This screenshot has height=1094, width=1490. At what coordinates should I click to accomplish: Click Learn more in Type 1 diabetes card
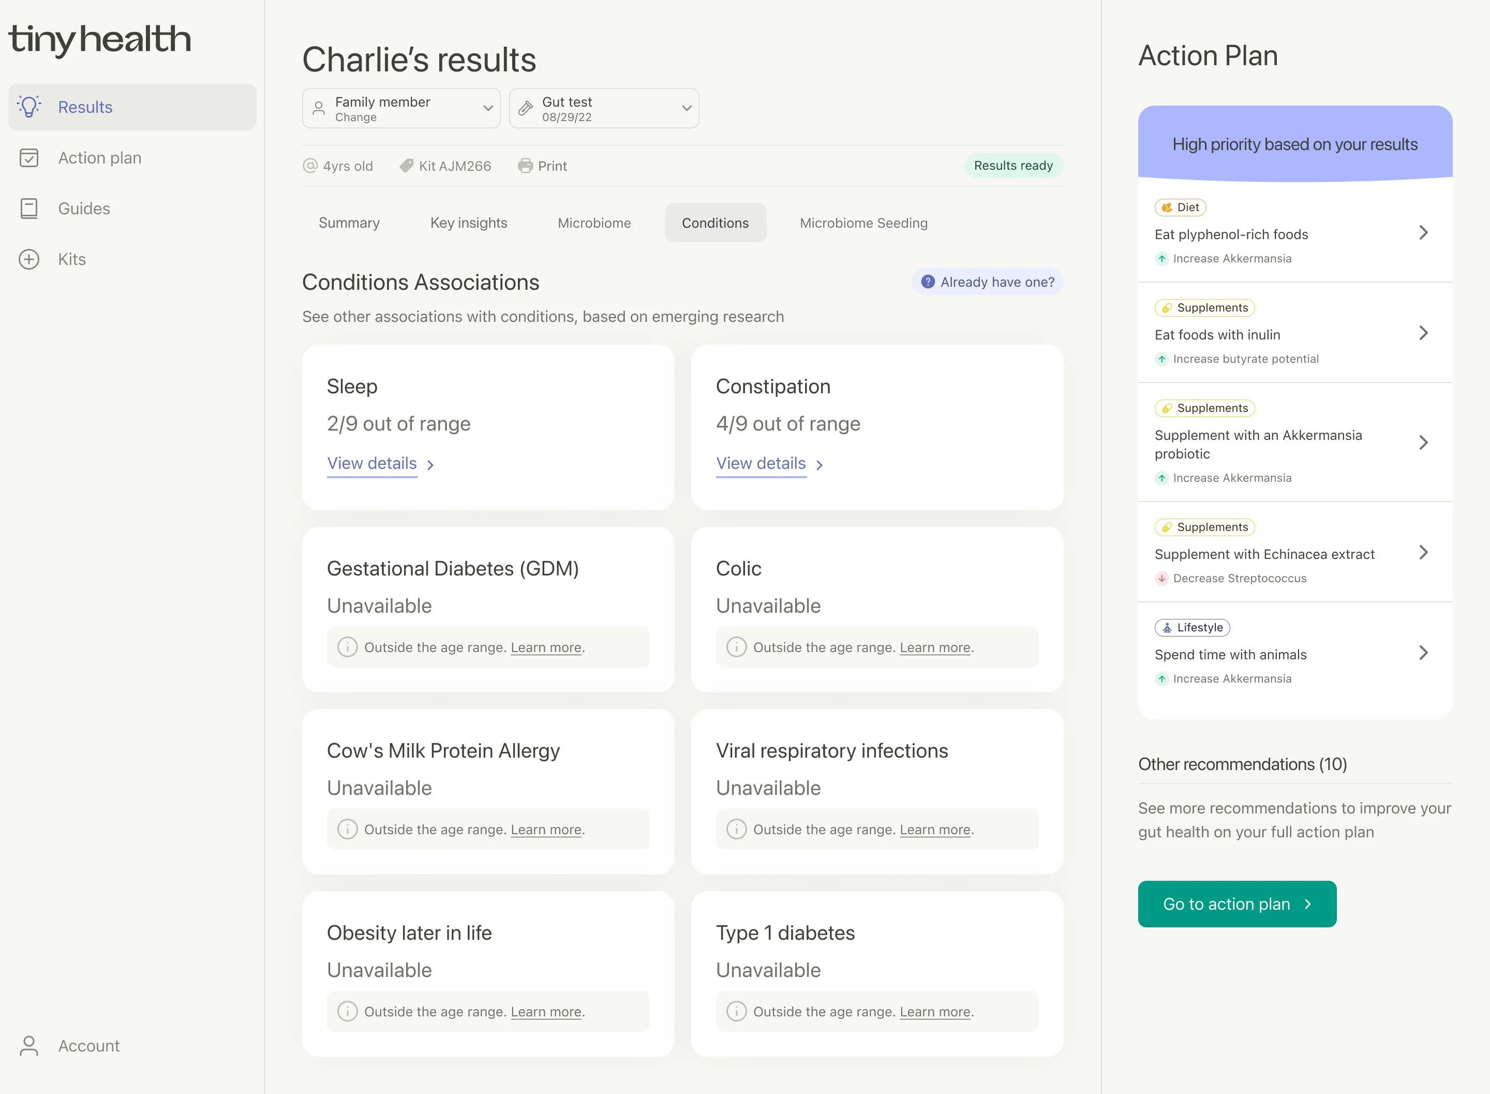coord(935,1012)
